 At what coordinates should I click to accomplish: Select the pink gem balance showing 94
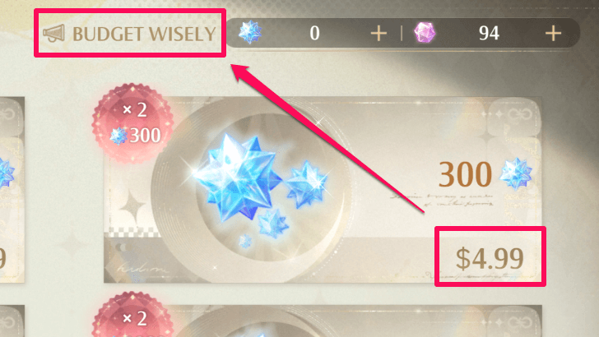point(489,33)
